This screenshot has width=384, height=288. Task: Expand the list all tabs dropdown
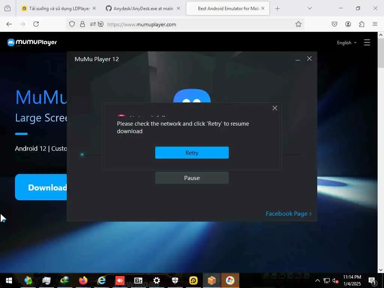coord(309,8)
